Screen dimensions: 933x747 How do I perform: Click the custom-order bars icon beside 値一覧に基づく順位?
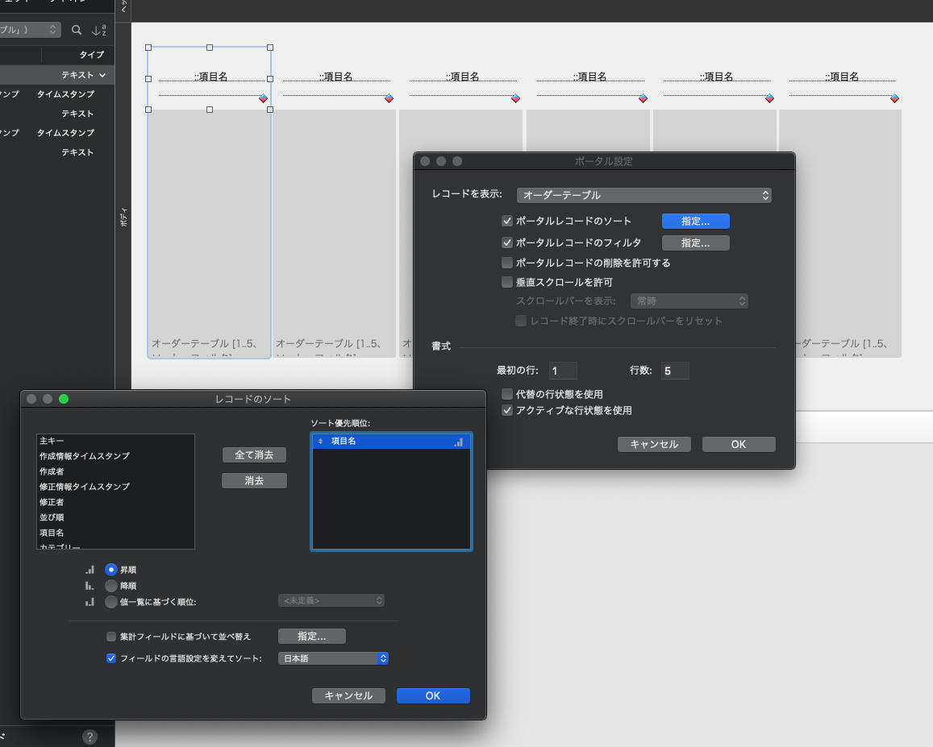tap(90, 600)
